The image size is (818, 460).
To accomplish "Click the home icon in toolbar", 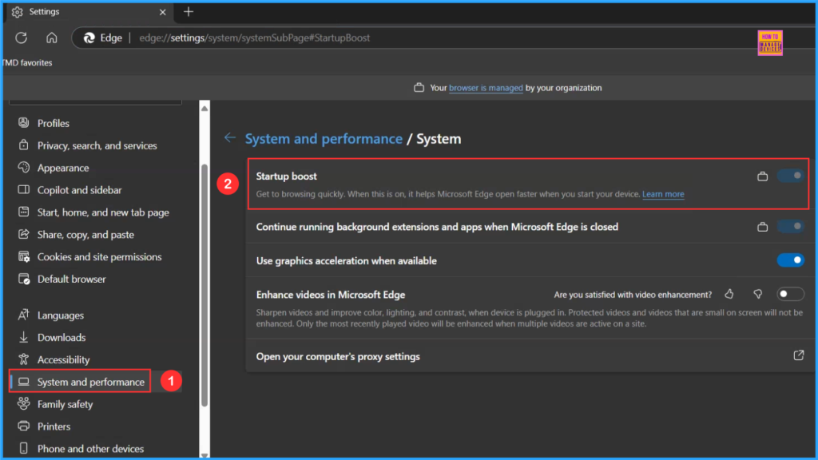I will coord(51,38).
